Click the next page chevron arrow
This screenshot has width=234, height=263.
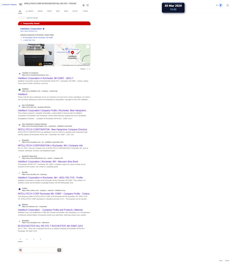click(x=41, y=239)
